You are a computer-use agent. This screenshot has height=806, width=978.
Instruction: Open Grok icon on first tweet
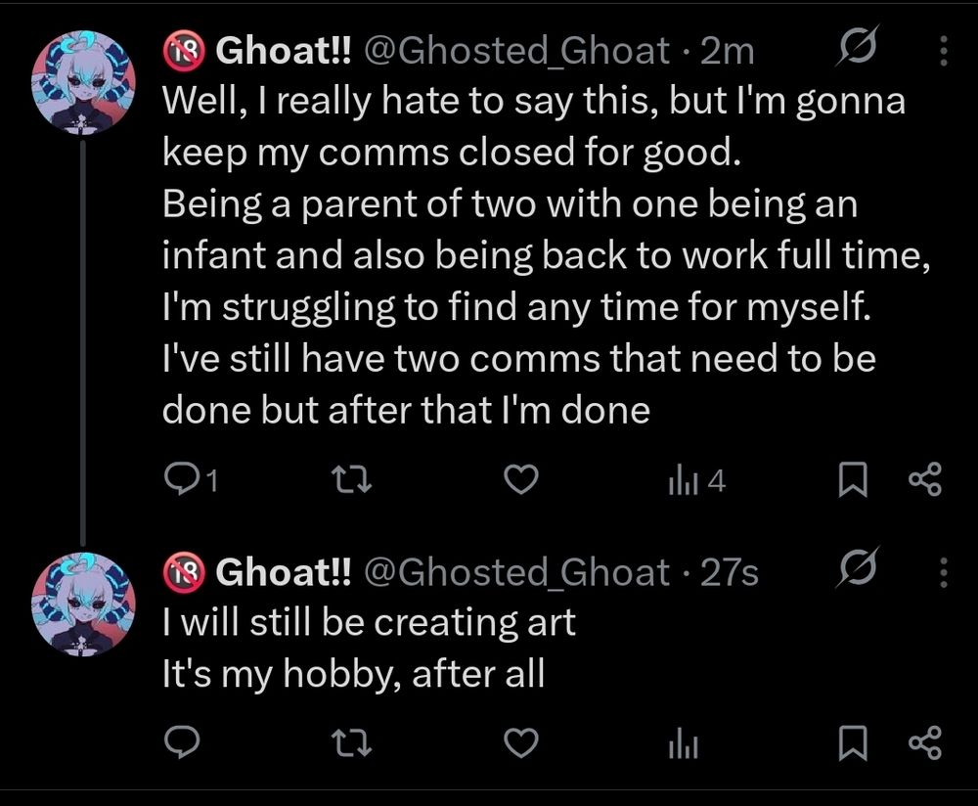click(857, 47)
